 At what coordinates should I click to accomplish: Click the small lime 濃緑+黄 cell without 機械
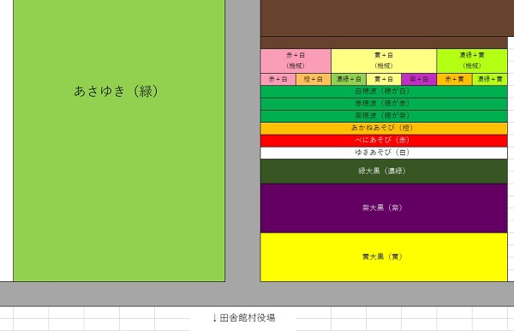pyautogui.click(x=490, y=80)
